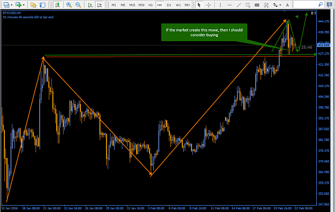335x212 pixels.
Task: Click the magnifier search icon
Action: click(320, 4)
